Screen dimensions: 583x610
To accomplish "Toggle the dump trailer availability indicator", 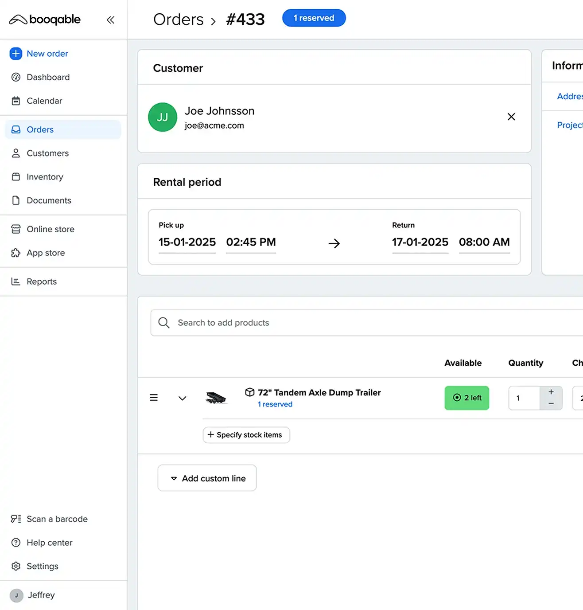I will [466, 398].
